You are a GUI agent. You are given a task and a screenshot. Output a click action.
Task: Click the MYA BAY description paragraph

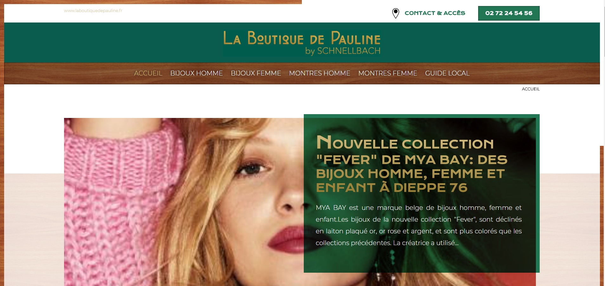pyautogui.click(x=419, y=225)
